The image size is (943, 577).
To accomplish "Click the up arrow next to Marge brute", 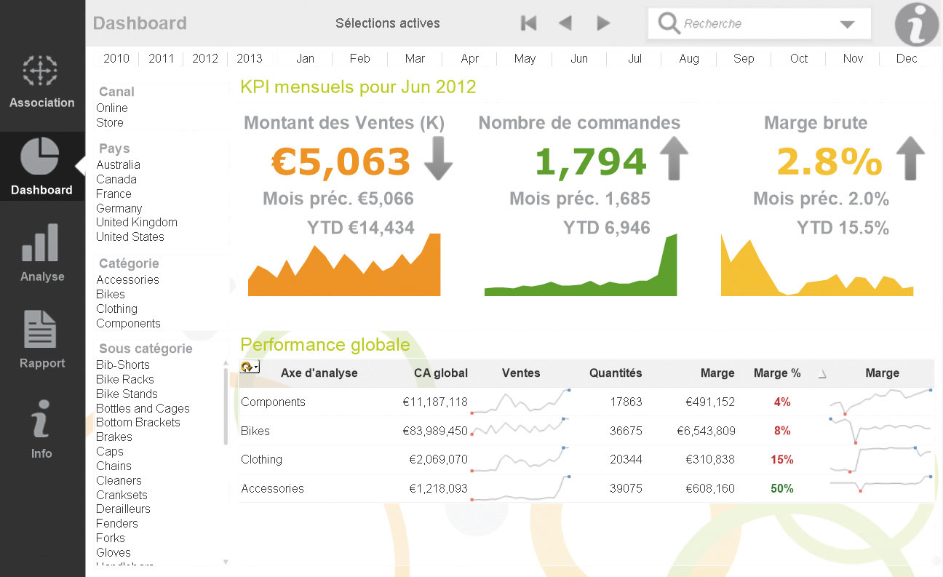I will click(x=910, y=158).
